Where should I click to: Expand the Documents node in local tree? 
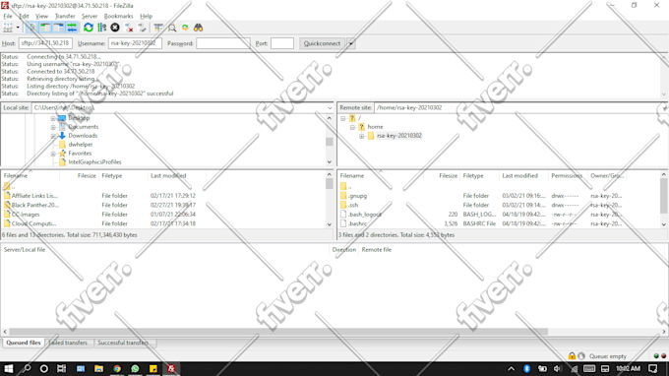tap(53, 127)
